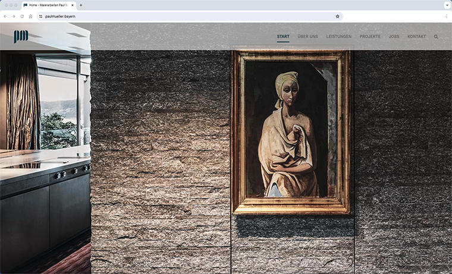Open the PROJEKTE menu item
Image resolution: width=452 pixels, height=274 pixels.
tap(370, 37)
